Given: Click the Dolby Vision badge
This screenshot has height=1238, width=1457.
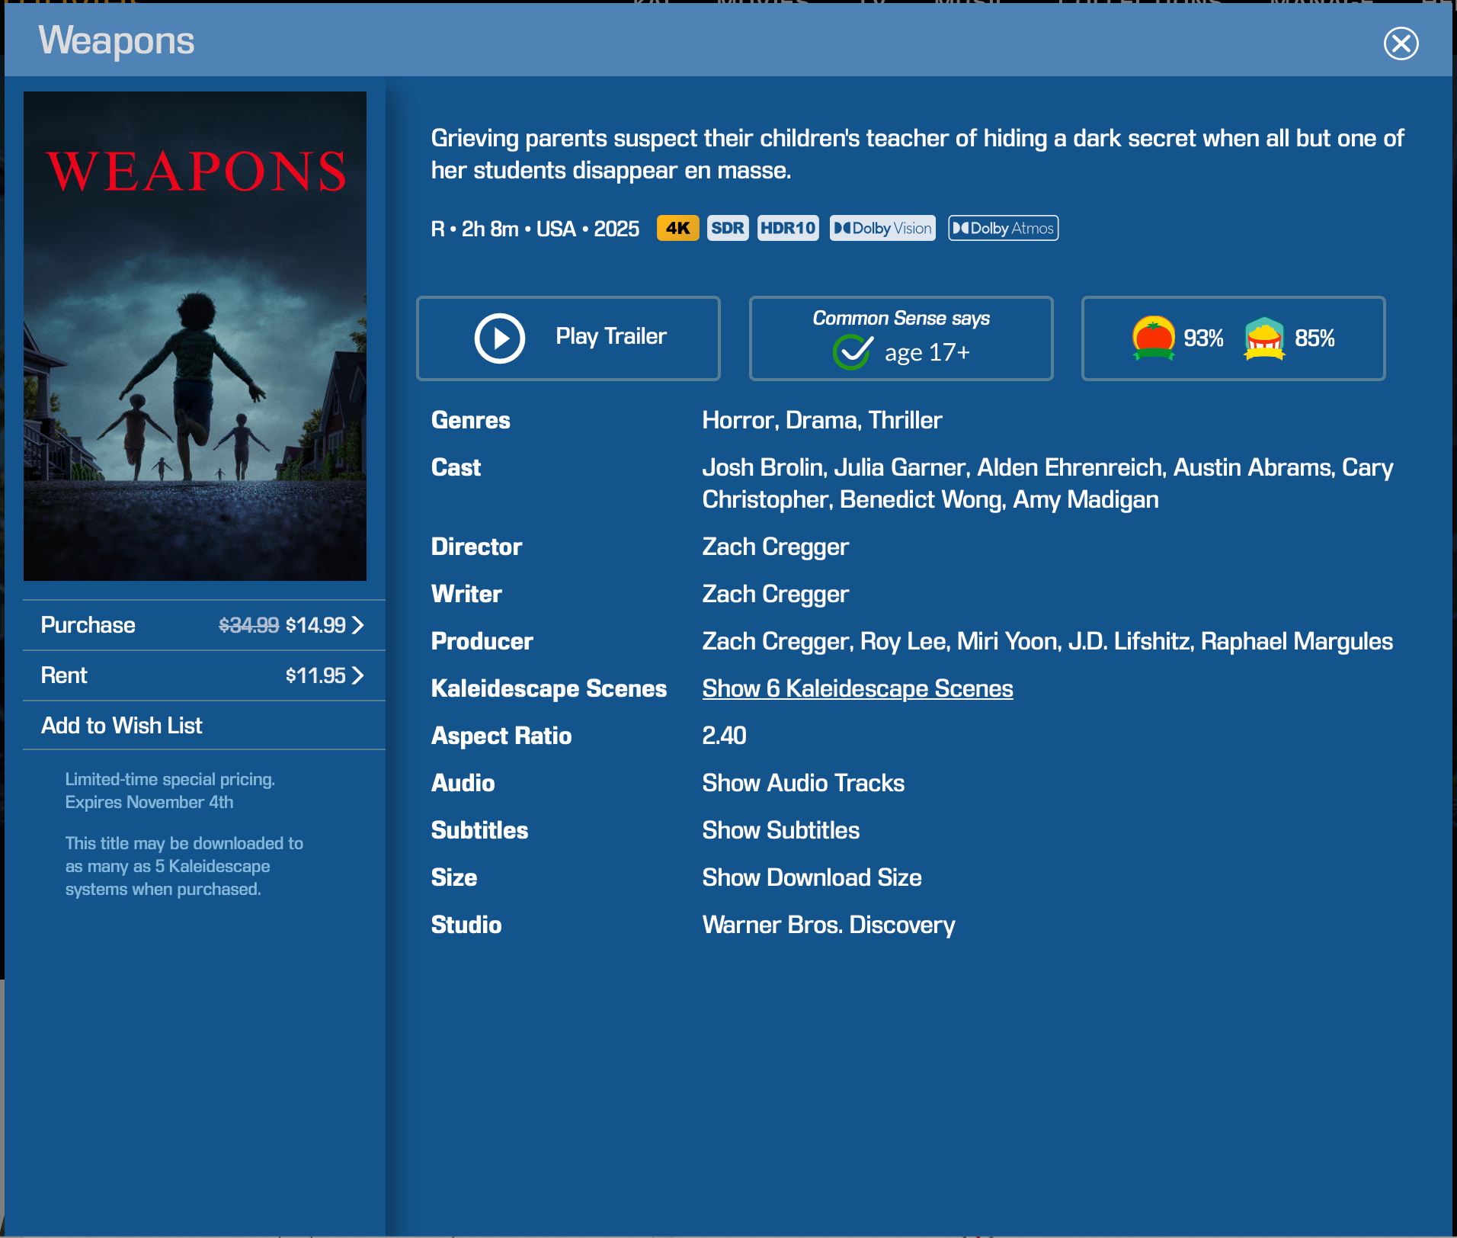Looking at the screenshot, I should pyautogui.click(x=882, y=228).
